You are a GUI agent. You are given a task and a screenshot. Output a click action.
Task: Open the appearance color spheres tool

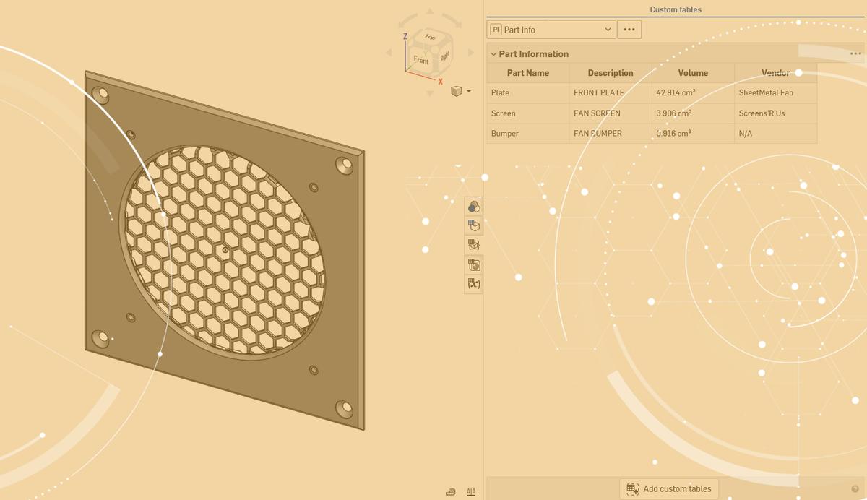pyautogui.click(x=473, y=205)
